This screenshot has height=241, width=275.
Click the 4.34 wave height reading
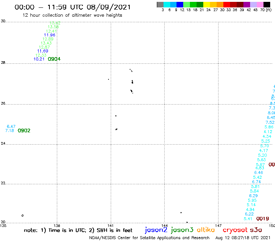[x=267, y=136]
